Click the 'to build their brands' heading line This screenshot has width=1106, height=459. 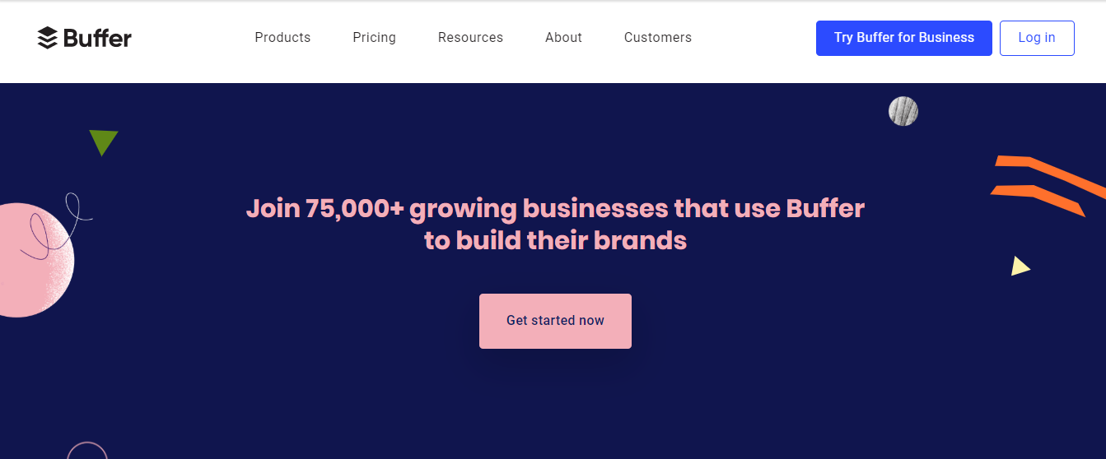click(555, 240)
